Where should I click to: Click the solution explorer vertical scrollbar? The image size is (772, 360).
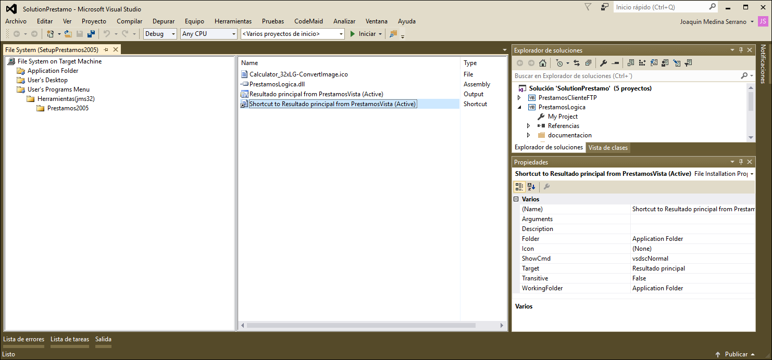(751, 101)
